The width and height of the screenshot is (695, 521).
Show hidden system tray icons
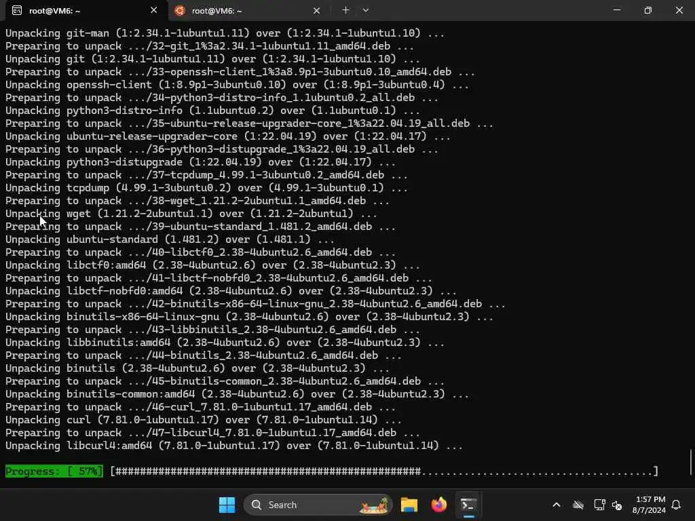click(x=557, y=505)
